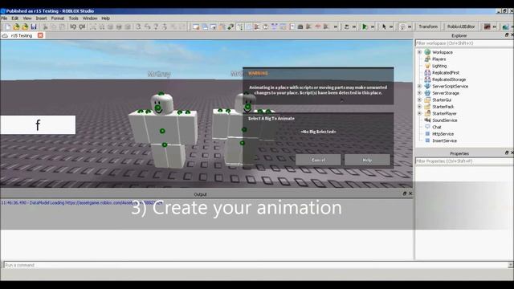Click the SoundService speaker icon

click(427, 120)
